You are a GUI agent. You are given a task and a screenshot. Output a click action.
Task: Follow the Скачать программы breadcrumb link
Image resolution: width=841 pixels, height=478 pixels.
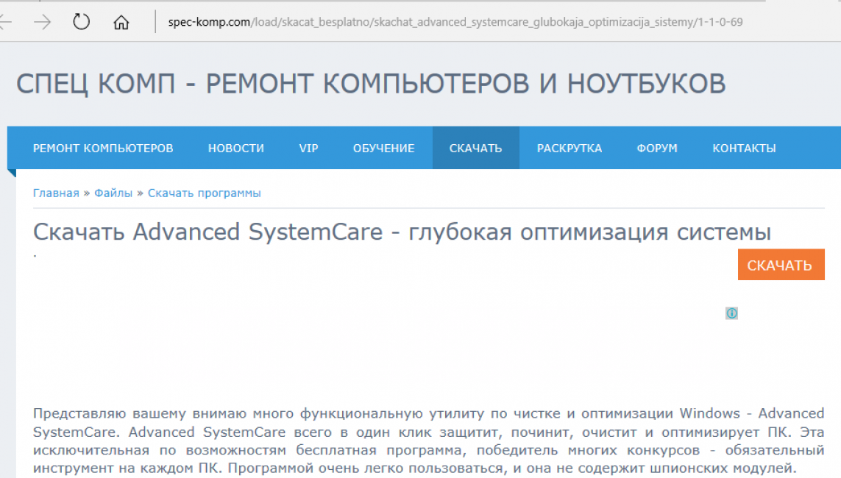tap(205, 193)
